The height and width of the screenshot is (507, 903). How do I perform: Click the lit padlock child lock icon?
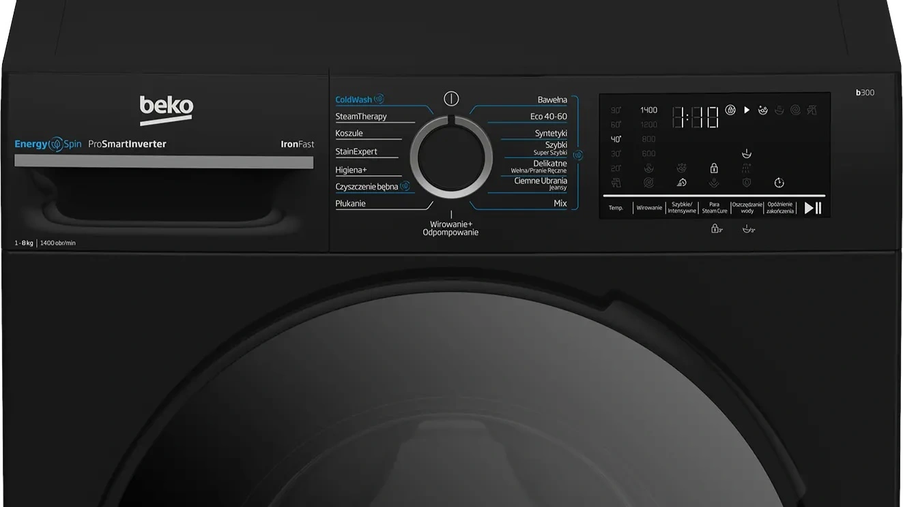tap(714, 168)
